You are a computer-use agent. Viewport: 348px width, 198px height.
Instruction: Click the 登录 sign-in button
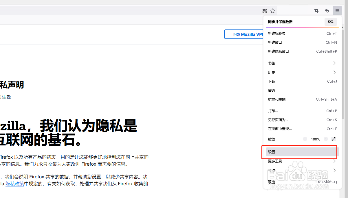pyautogui.click(x=331, y=22)
